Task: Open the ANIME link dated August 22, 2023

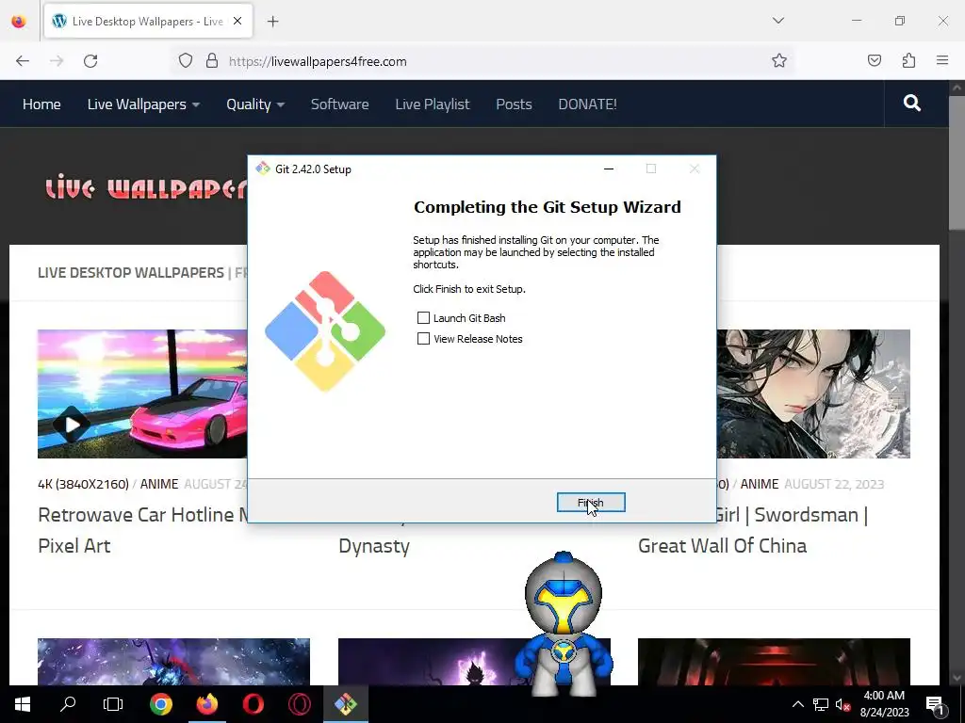Action: click(759, 484)
